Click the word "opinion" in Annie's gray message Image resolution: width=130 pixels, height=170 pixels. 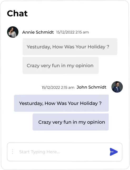coord(84,66)
